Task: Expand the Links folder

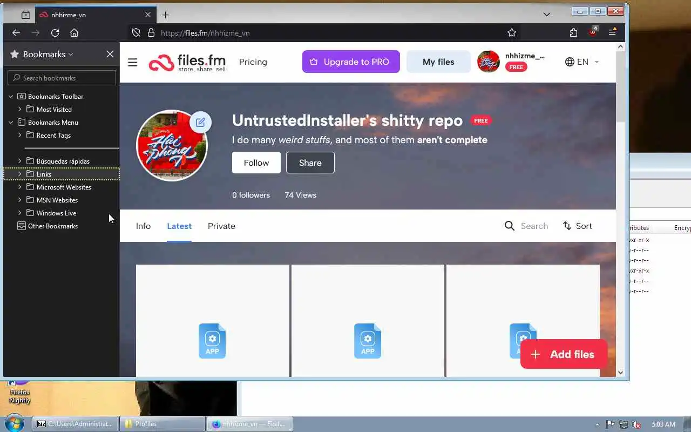Action: coord(19,174)
